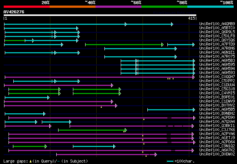237x164 pixels.
Task: Select the UniRef100_A6H594 label
Action: 217,69
